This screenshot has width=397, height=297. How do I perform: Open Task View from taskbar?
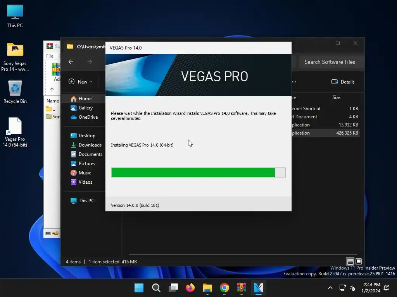173,288
